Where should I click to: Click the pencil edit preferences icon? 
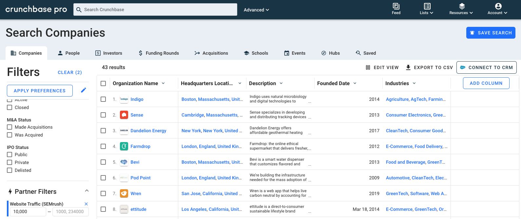click(84, 90)
